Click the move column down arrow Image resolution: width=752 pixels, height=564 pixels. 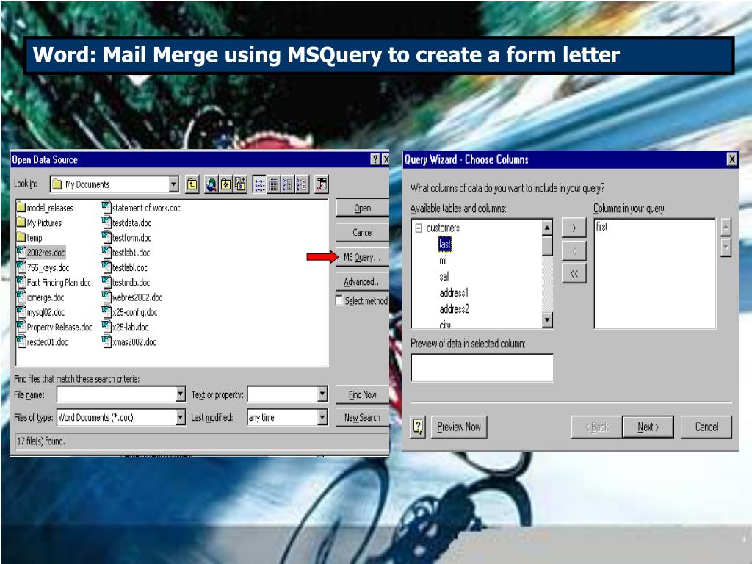click(x=726, y=248)
